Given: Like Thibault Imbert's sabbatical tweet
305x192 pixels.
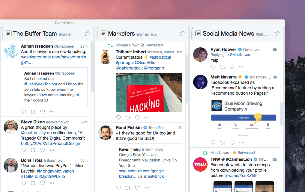Looking at the screenshot, I should 137,117.
